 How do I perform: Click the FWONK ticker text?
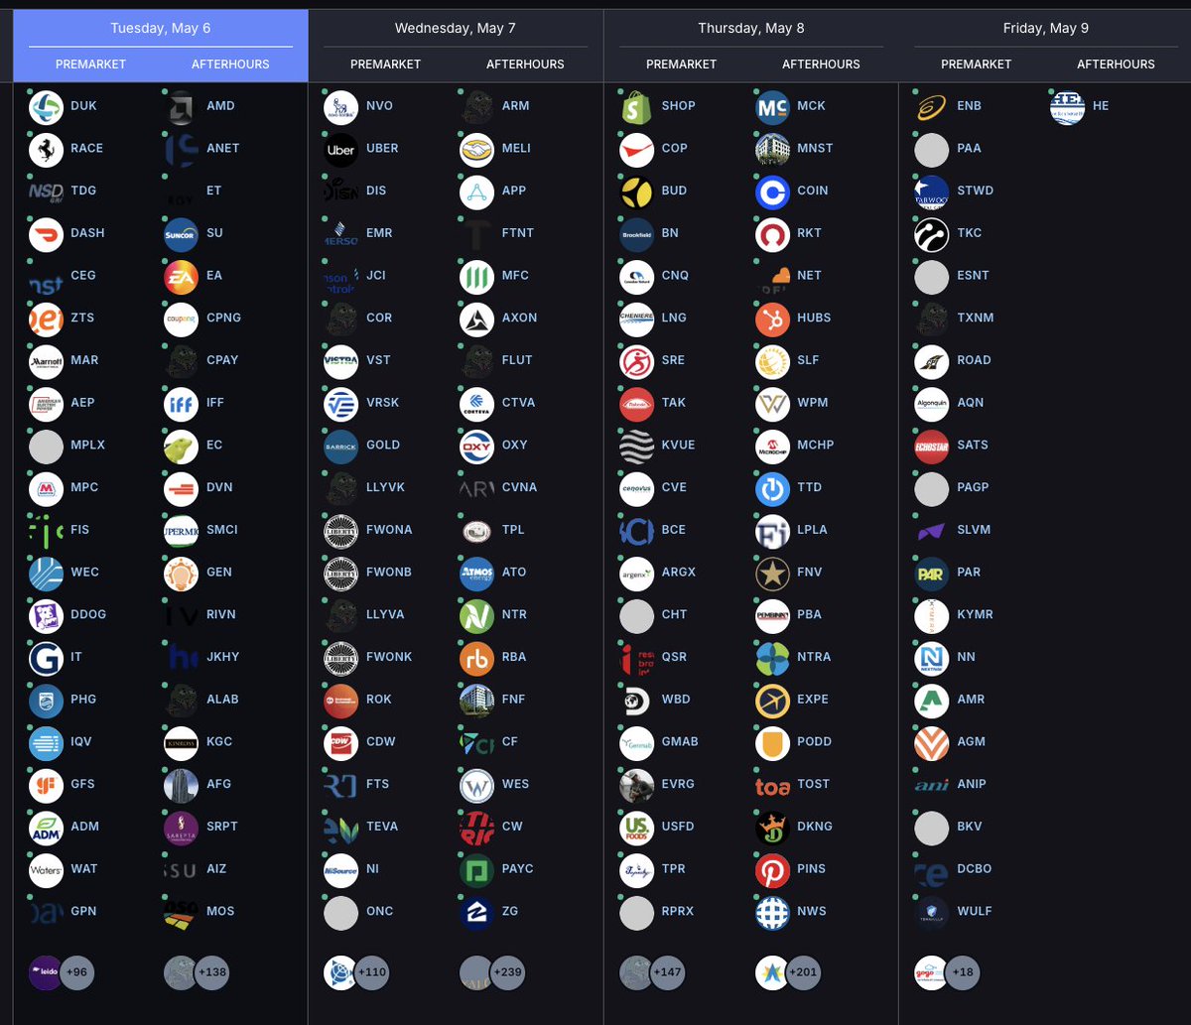389,658
